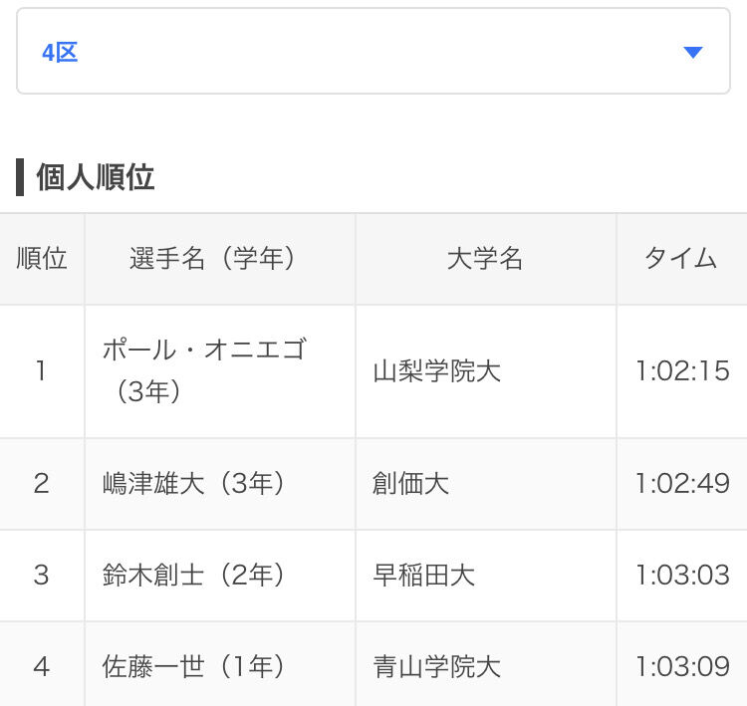Select runner ポール・オニエゴ（3年）
Screen dimensions: 747x706
205,370
